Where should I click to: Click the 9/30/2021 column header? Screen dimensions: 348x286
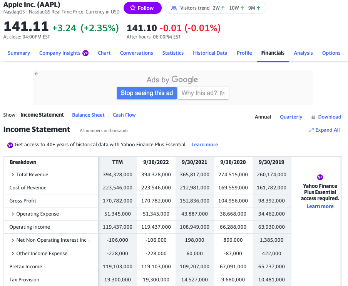tap(194, 162)
